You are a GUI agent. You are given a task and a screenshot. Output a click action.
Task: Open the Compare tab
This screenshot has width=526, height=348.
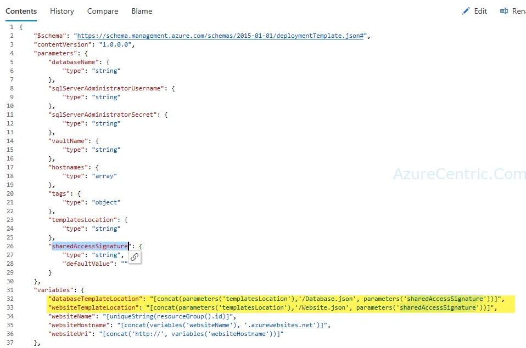click(103, 11)
